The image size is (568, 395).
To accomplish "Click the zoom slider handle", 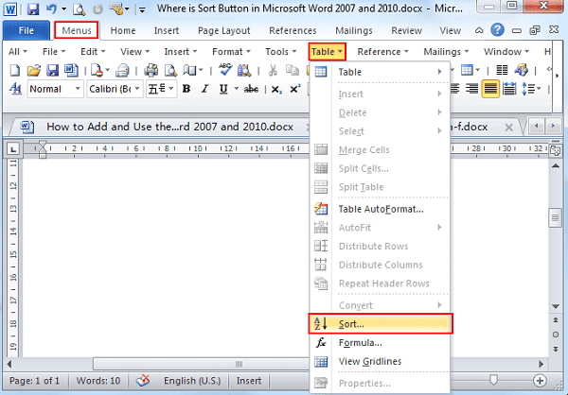I will (x=493, y=380).
